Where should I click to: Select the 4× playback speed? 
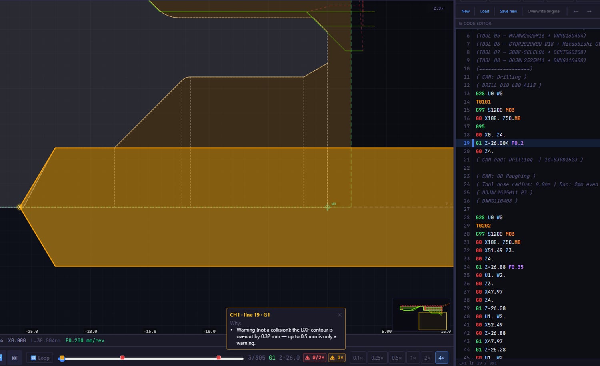pyautogui.click(x=442, y=358)
